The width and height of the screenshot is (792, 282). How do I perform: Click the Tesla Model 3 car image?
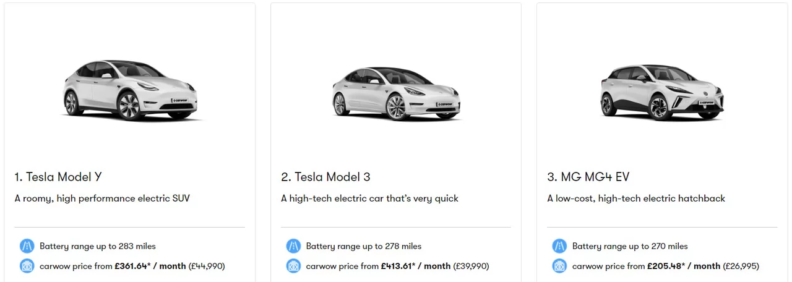(x=397, y=93)
